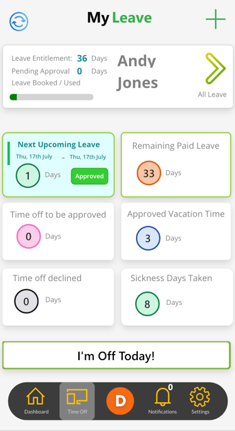Tap the Sickness Days Taken green circle
Viewport: 235px width, 431px height.
coord(147,304)
